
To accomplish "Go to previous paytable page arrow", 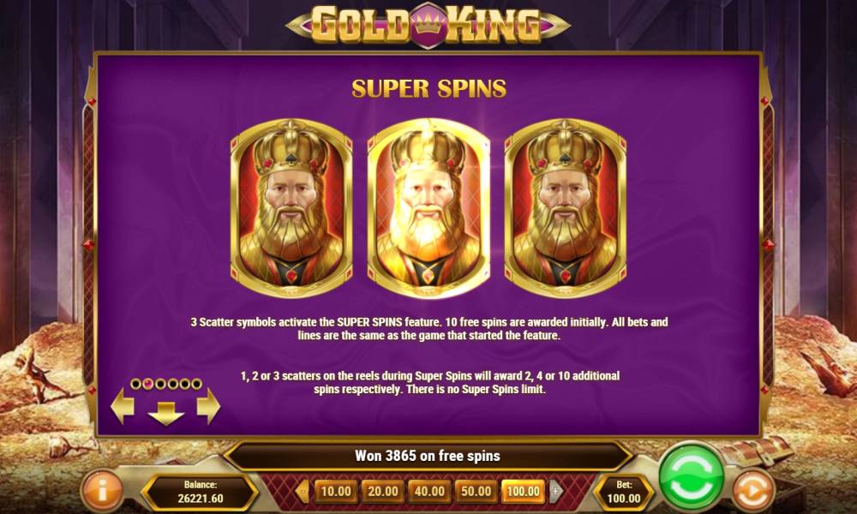I will click(123, 406).
